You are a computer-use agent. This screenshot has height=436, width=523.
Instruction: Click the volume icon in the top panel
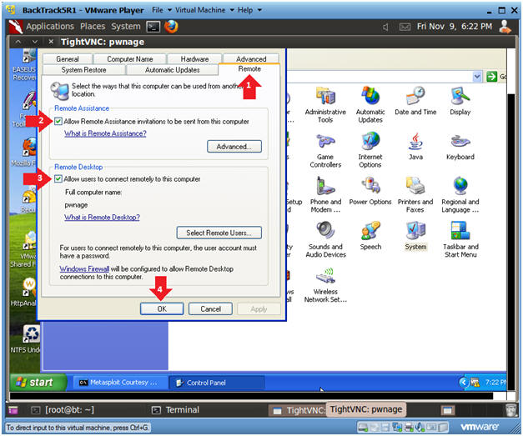tap(385, 27)
